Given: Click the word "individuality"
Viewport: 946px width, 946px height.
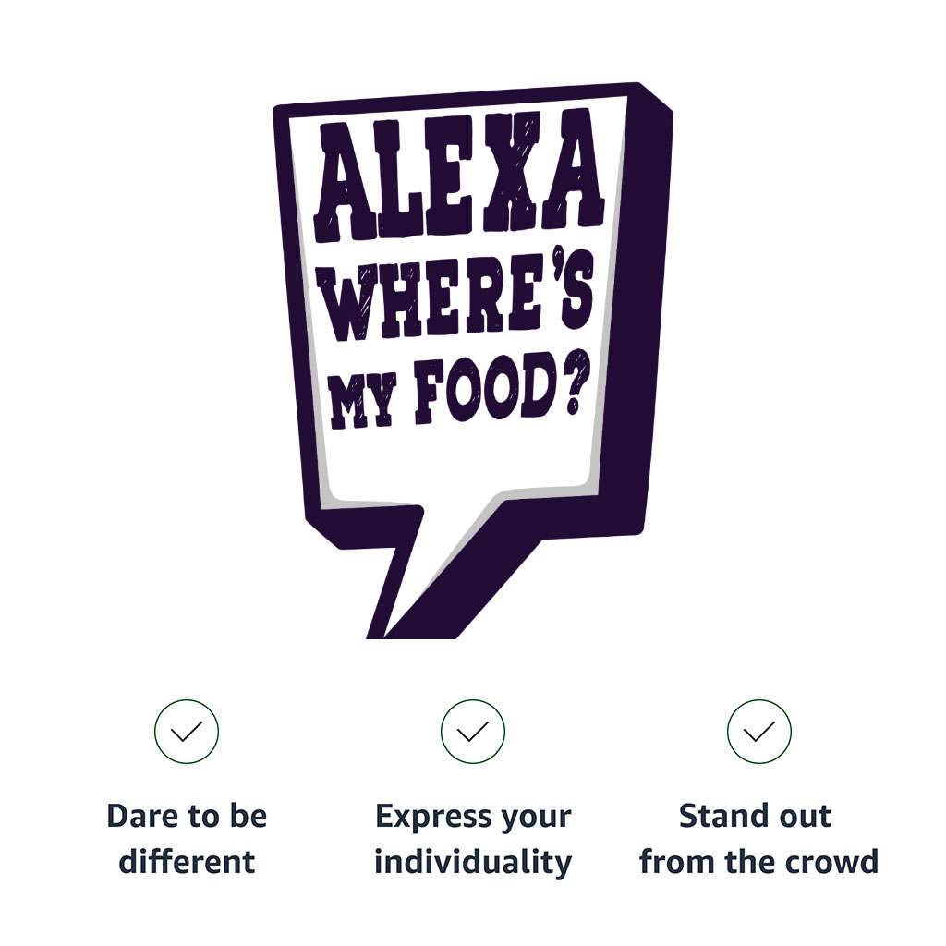Looking at the screenshot, I should 473,862.
